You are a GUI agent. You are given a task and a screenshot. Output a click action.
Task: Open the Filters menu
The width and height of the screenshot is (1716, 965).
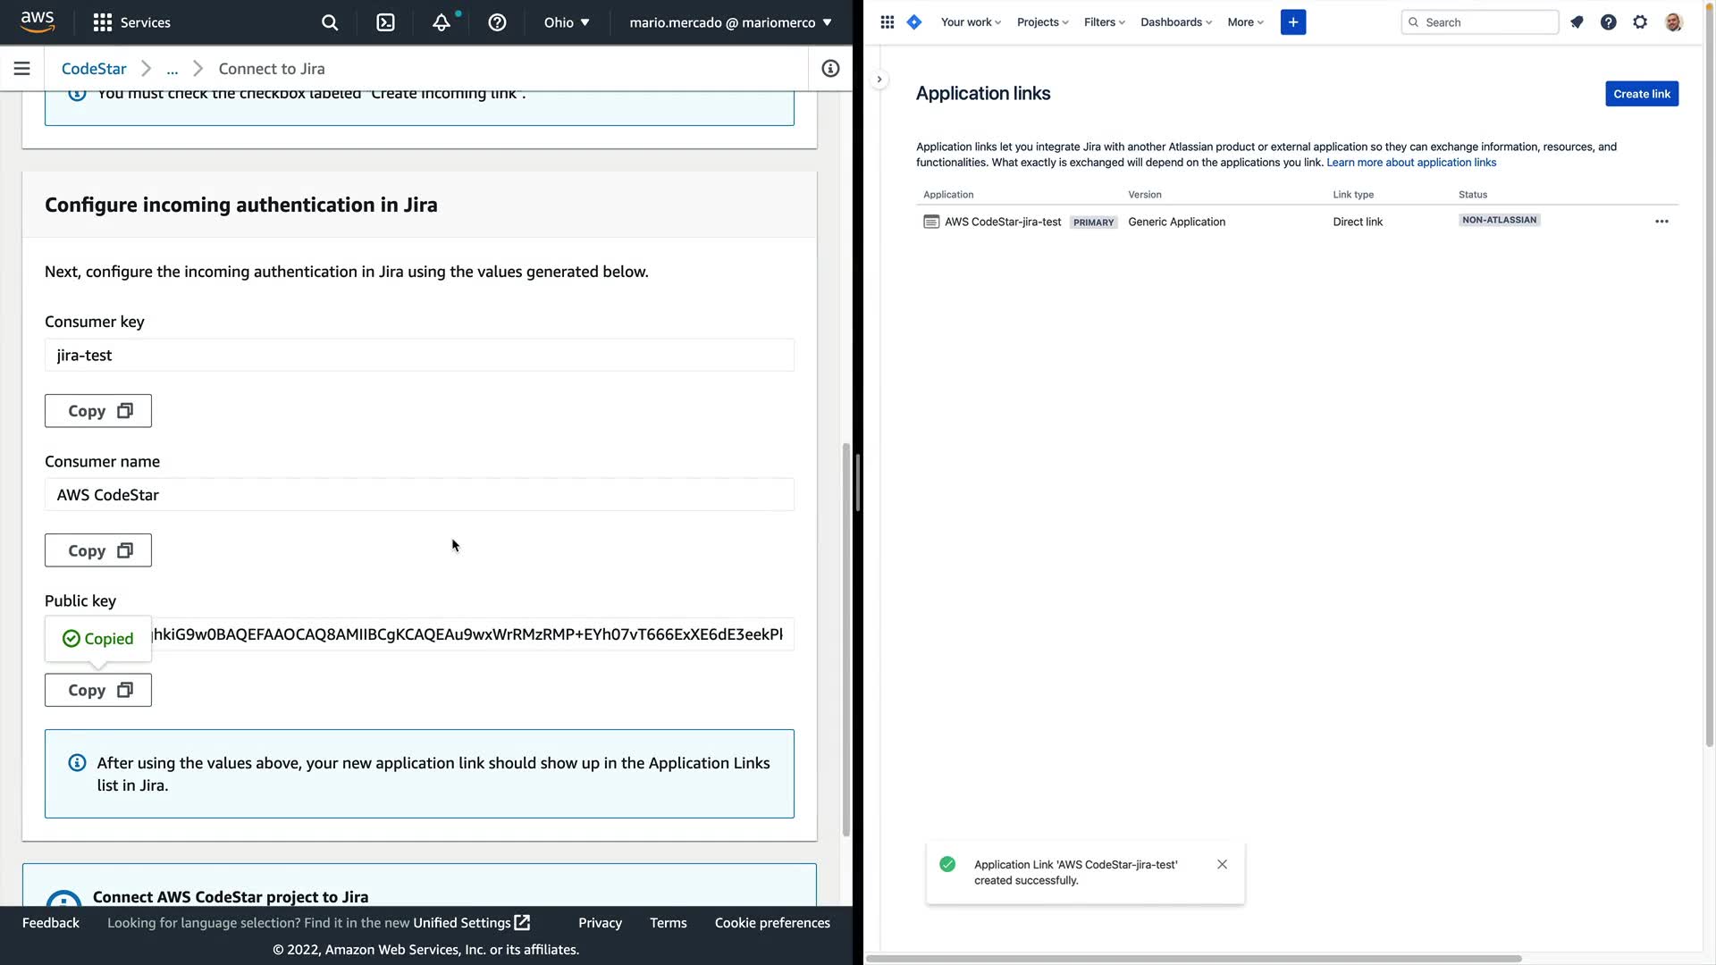pos(1104,22)
